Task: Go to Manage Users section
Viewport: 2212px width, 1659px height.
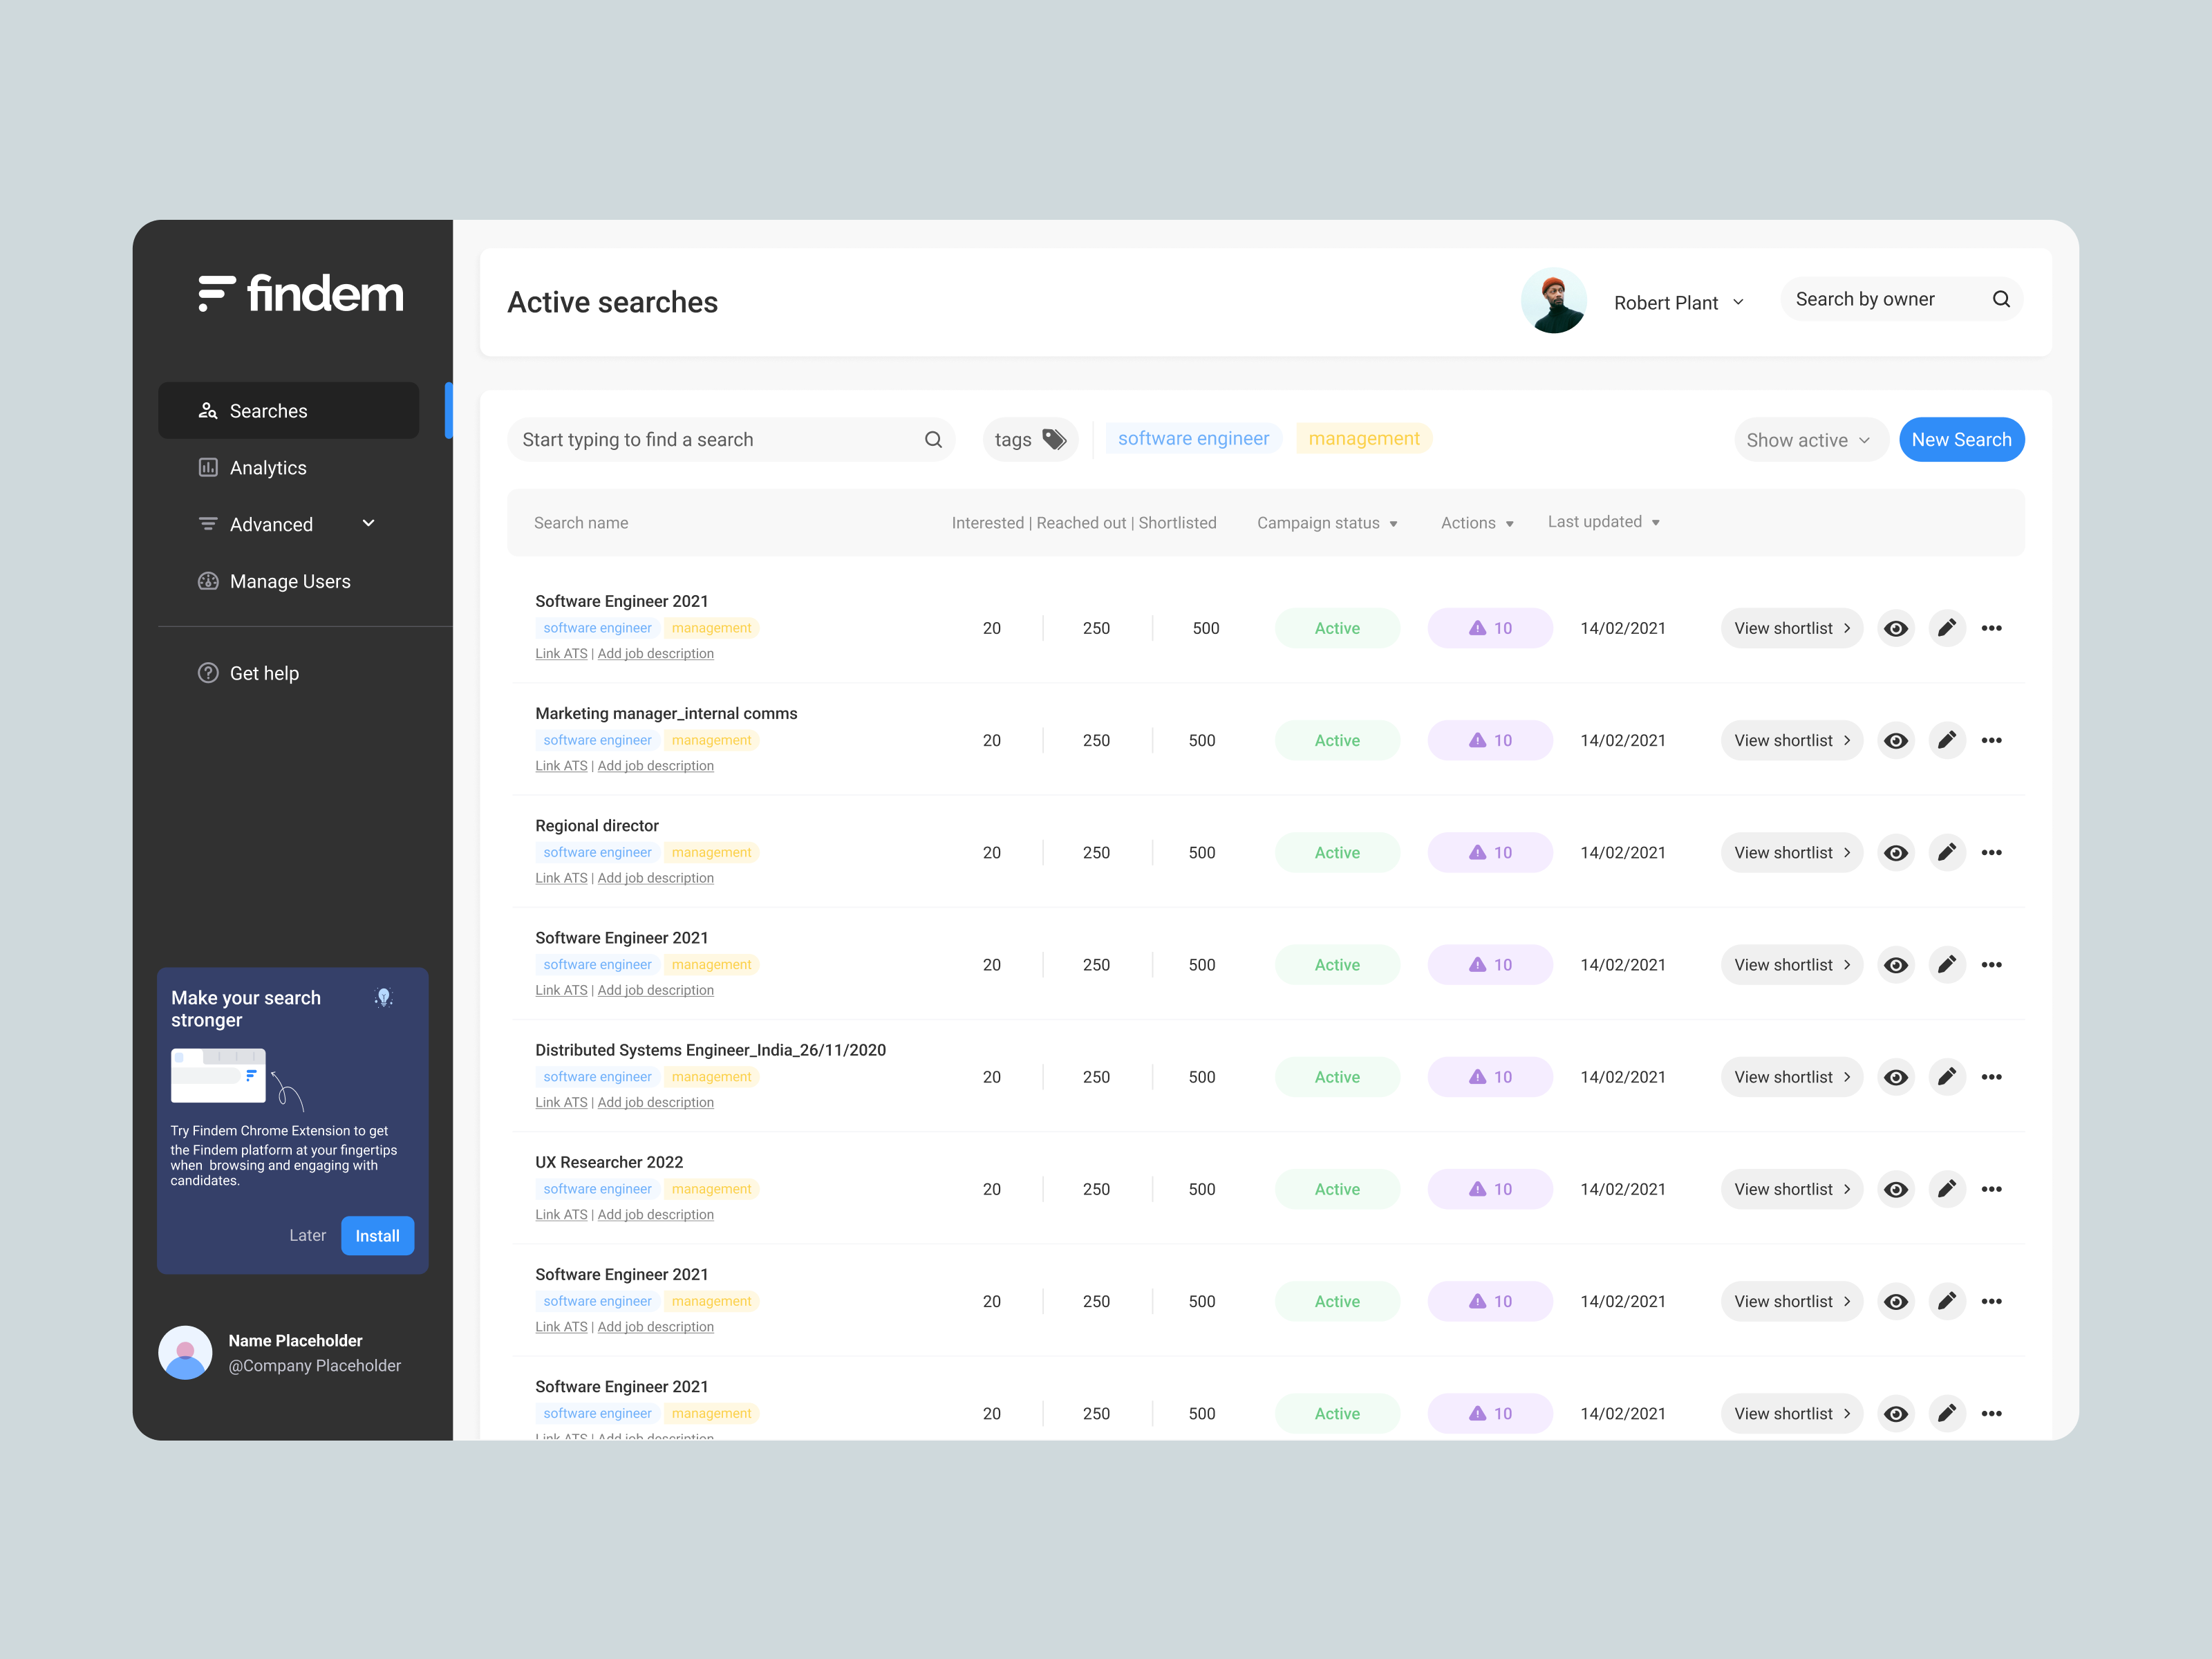Action: 289,581
